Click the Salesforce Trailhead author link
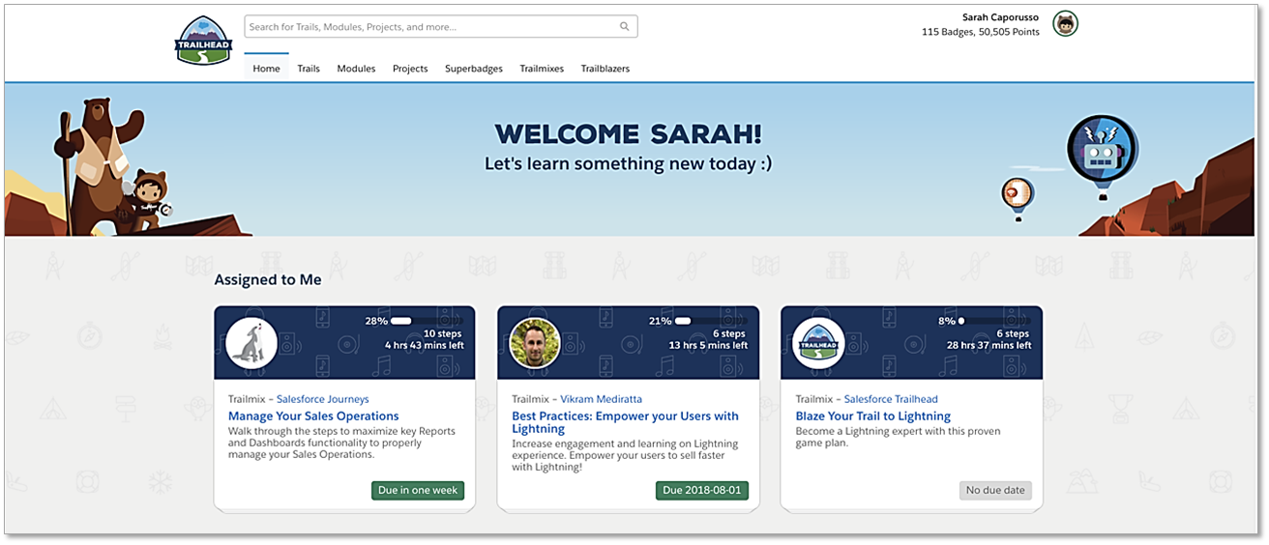Screen dimensions: 1269x545 [x=891, y=399]
